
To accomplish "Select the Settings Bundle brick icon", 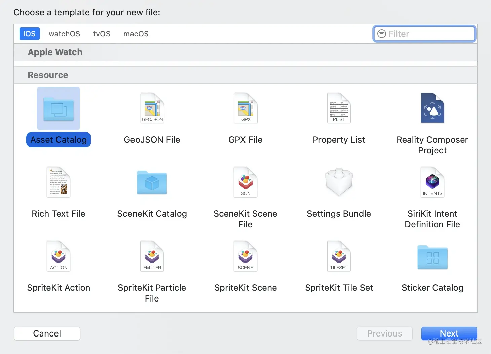I will coord(339,182).
